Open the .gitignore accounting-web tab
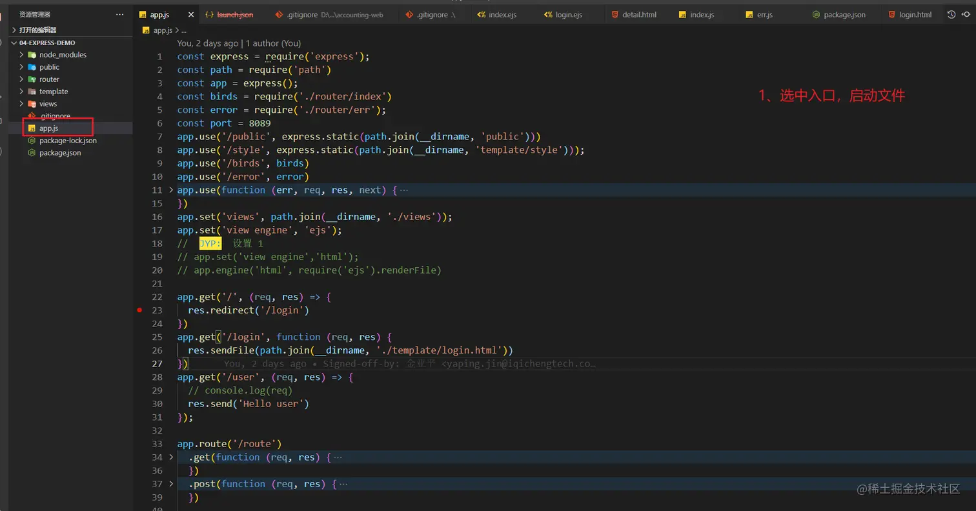Viewport: 976px width, 511px height. click(335, 15)
